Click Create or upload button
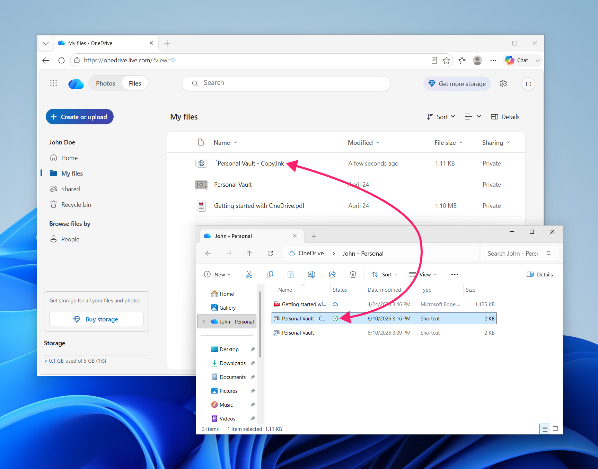Screen dimensions: 598x469 click(80, 117)
